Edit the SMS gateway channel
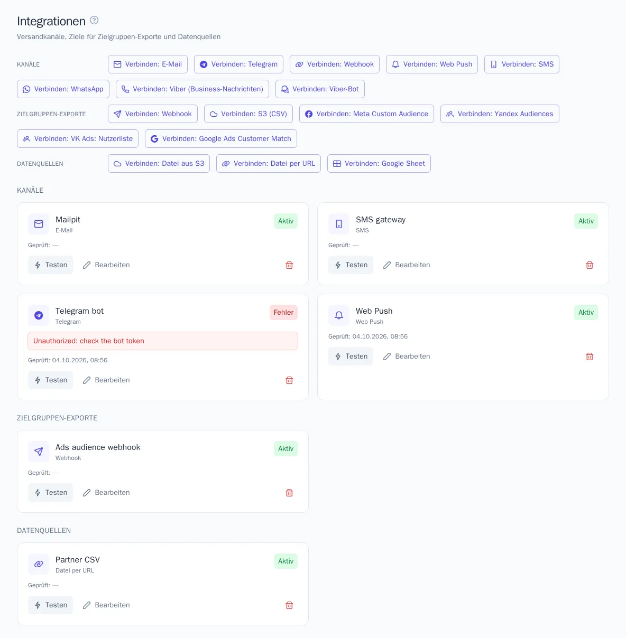 point(407,265)
